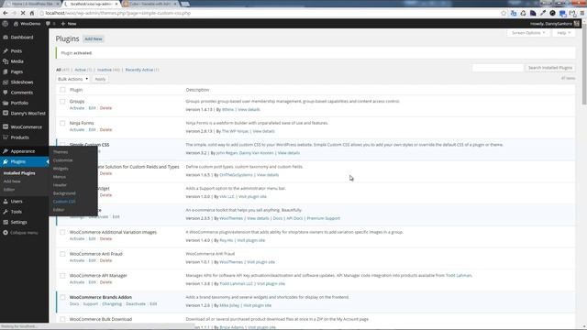The image size is (587, 330).
Task: Check the WooCommerce Brands Addon checkbox
Action: click(62, 297)
